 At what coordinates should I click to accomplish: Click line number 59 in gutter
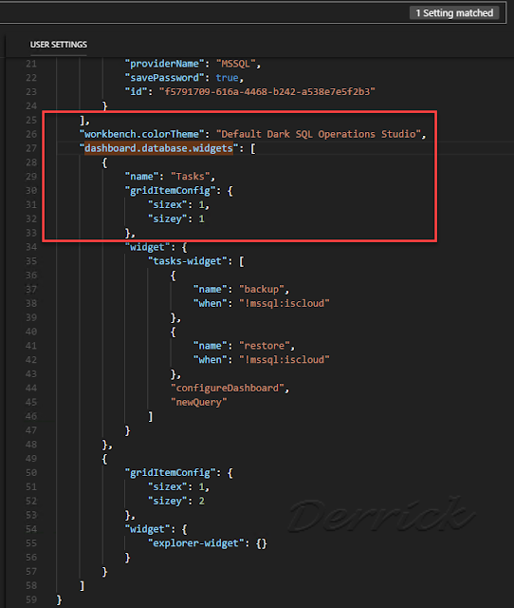[x=31, y=599]
